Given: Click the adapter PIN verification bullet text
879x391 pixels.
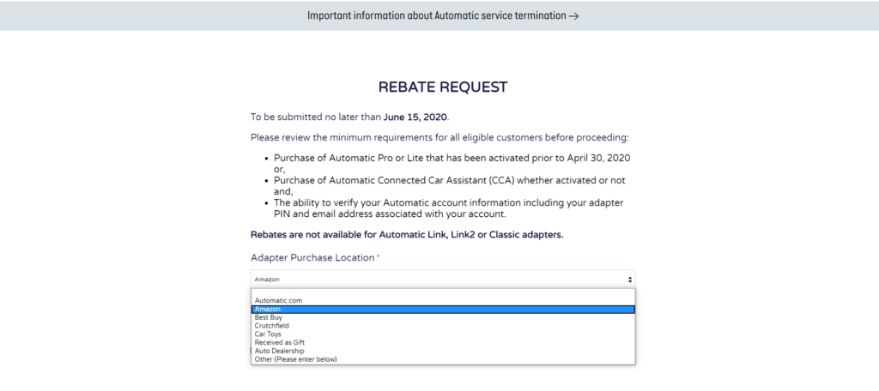Looking at the screenshot, I should tap(449, 208).
